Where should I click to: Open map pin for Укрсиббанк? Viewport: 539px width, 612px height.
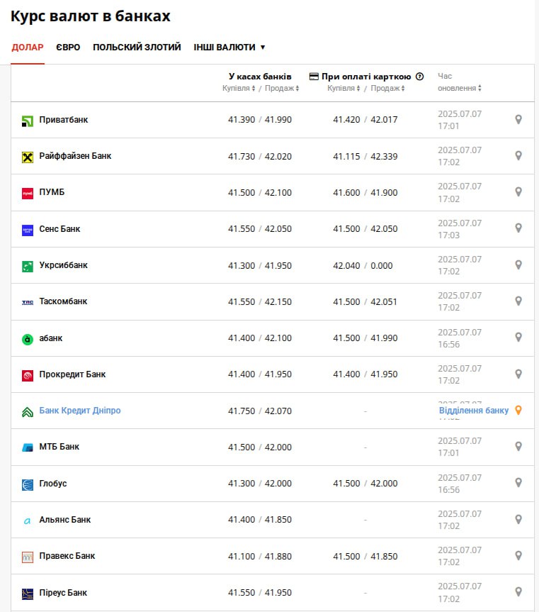point(518,265)
